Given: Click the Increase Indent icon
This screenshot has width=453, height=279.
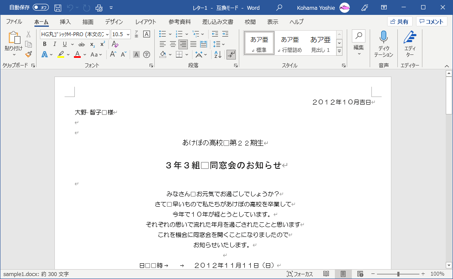Looking at the screenshot, I should click(225, 34).
